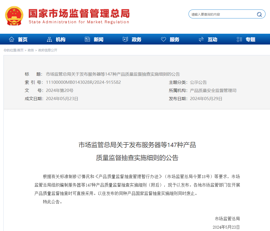Open the 政府信息公开 breadcrumb link

coord(48,50)
